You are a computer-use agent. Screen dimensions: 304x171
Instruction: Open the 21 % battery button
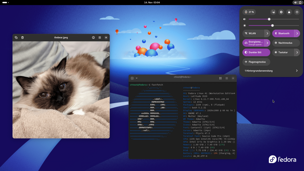(x=249, y=12)
